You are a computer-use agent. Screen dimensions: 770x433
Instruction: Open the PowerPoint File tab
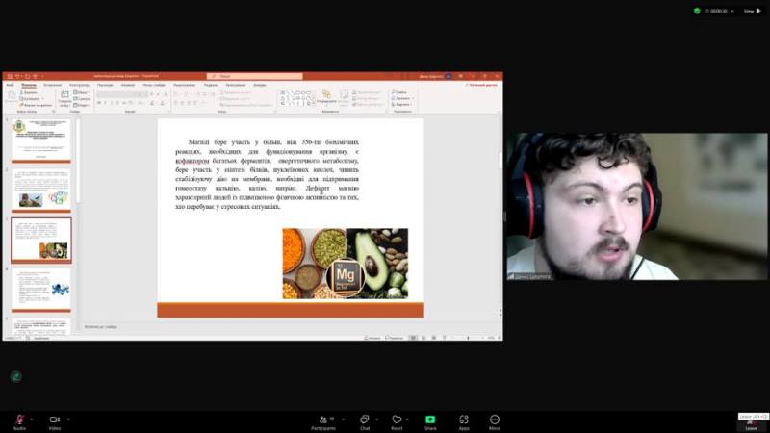click(x=10, y=85)
